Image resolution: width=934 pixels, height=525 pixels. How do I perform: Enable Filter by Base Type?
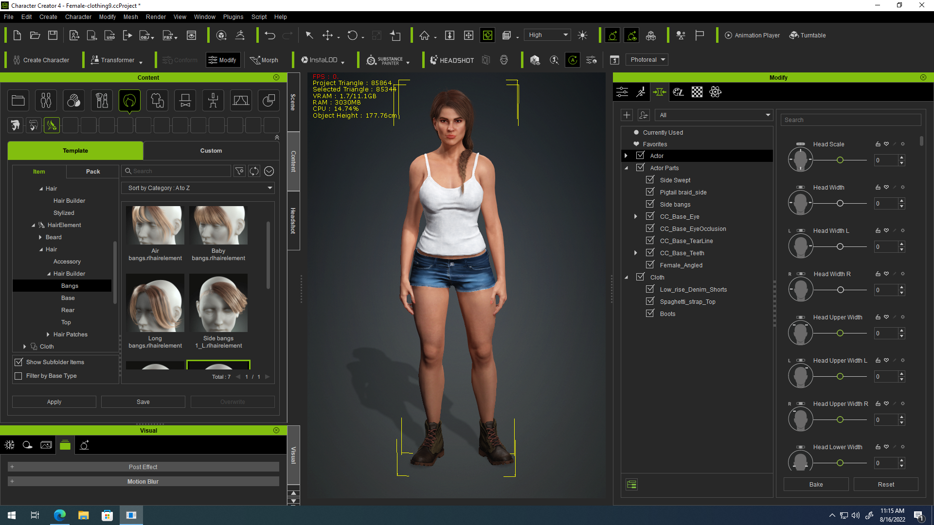tap(18, 376)
